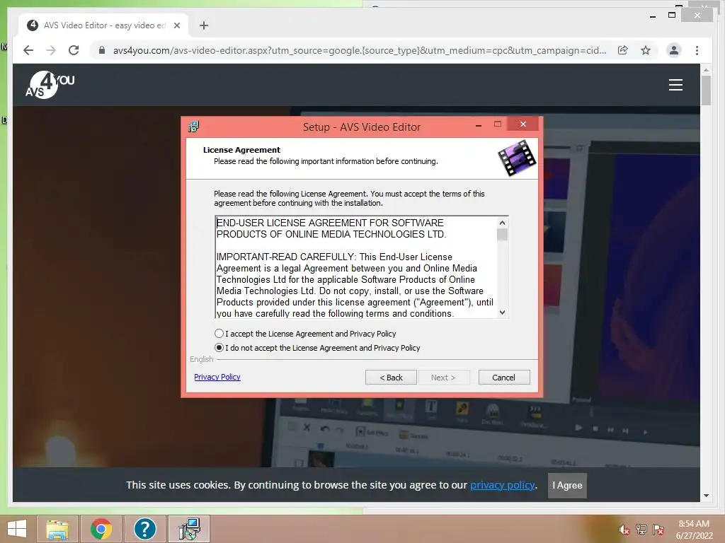Reload the page in Chrome
Viewport: 725px width, 543px height.
(x=74, y=50)
